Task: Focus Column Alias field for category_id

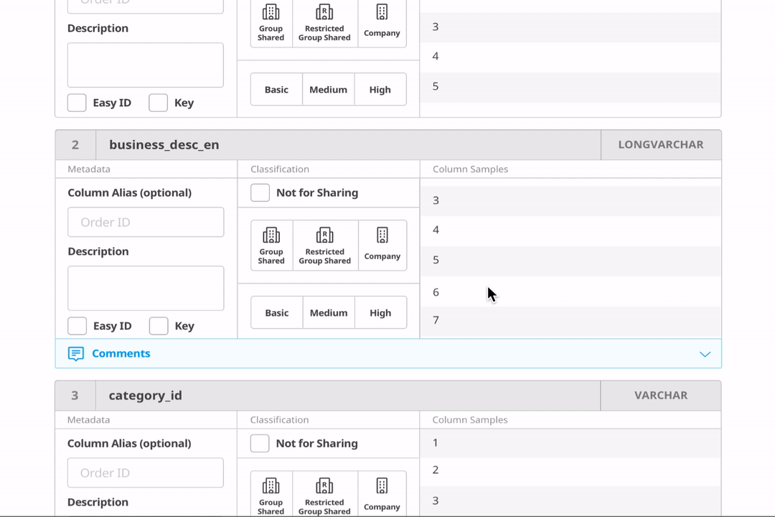Action: click(x=145, y=473)
